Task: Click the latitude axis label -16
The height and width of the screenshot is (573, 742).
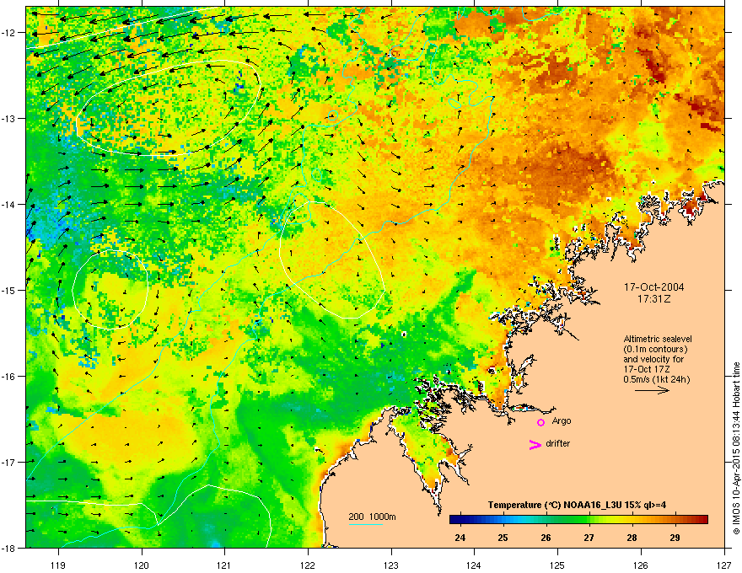Action: (x=9, y=377)
